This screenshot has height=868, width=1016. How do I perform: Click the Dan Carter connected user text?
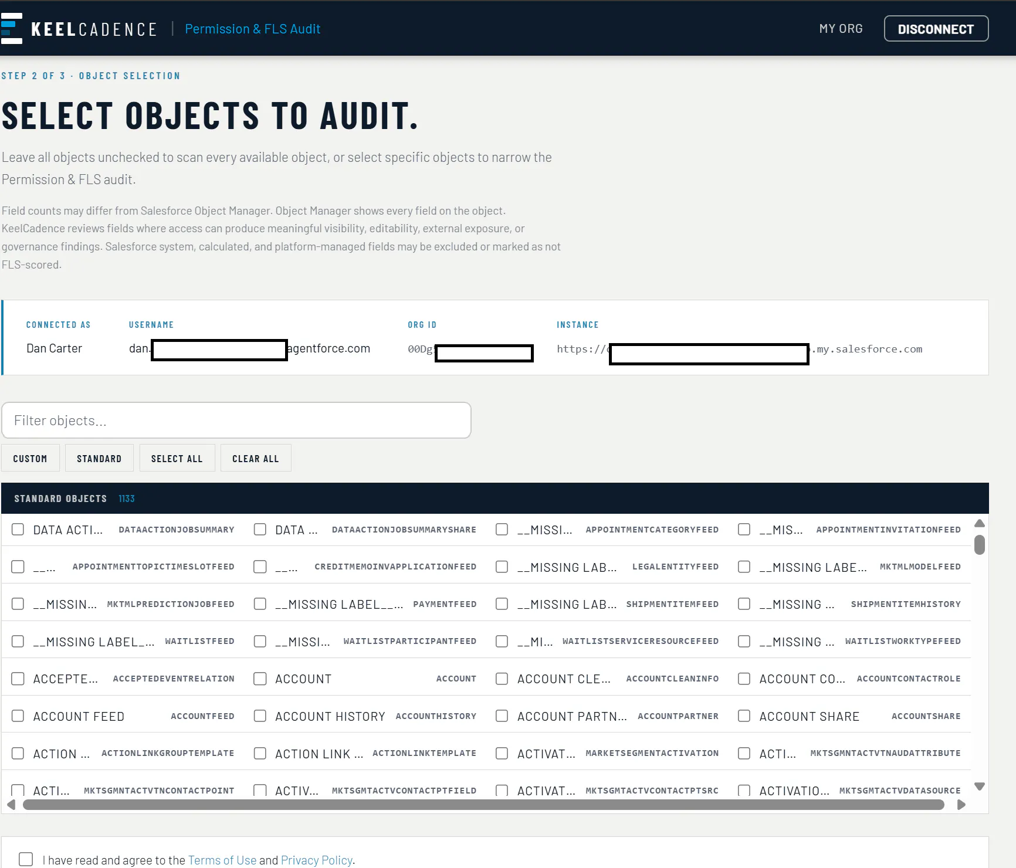[54, 348]
